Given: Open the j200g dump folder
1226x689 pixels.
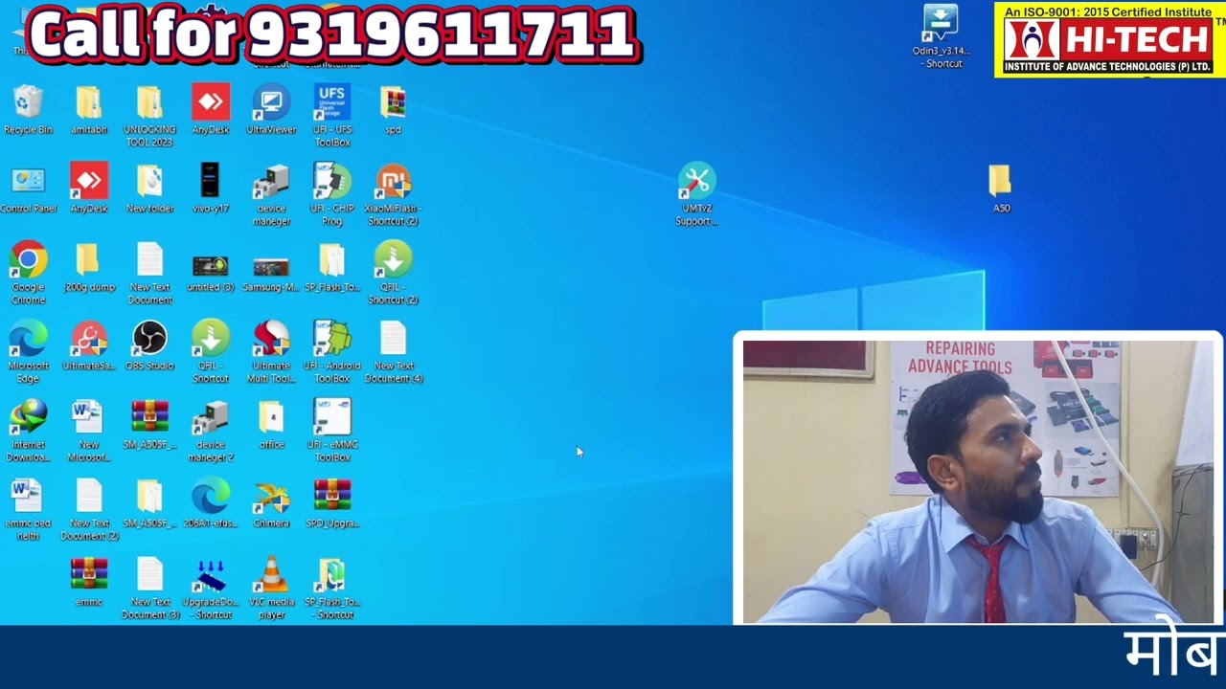Looking at the screenshot, I should (x=88, y=267).
